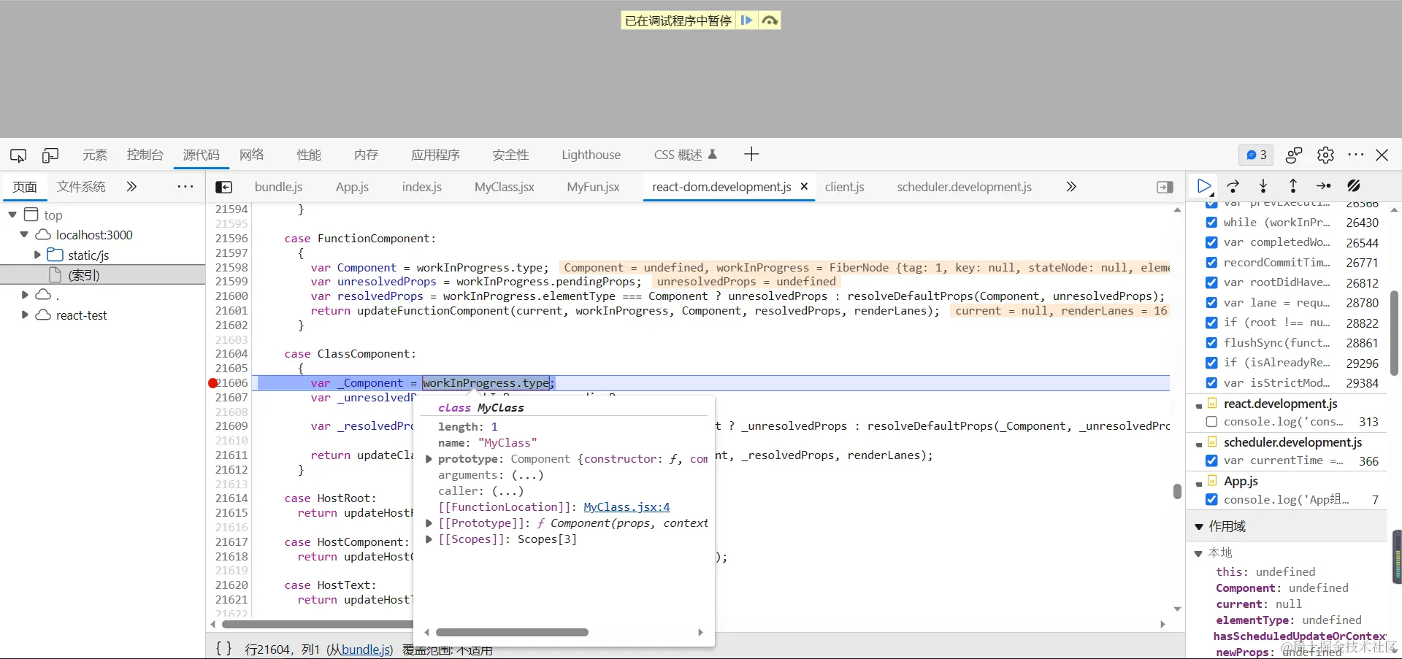Open the 应用程序 panel
The image size is (1402, 659).
coord(435,155)
